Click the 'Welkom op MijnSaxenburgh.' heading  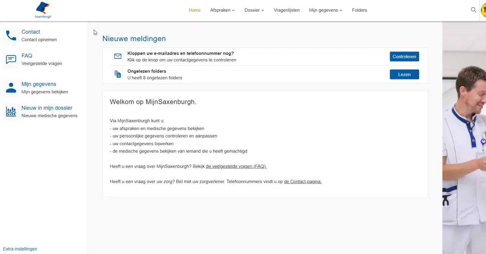pyautogui.click(x=153, y=102)
